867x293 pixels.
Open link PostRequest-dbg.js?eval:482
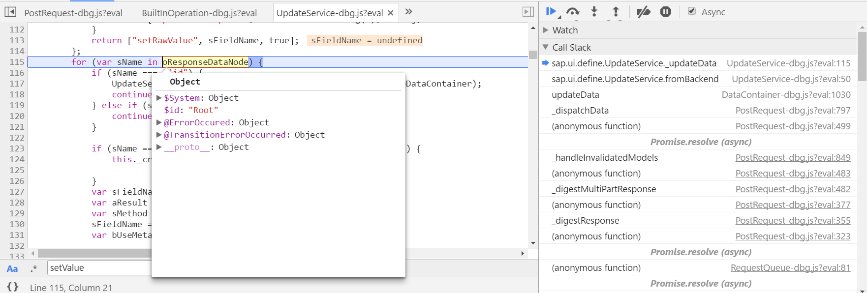(x=793, y=189)
